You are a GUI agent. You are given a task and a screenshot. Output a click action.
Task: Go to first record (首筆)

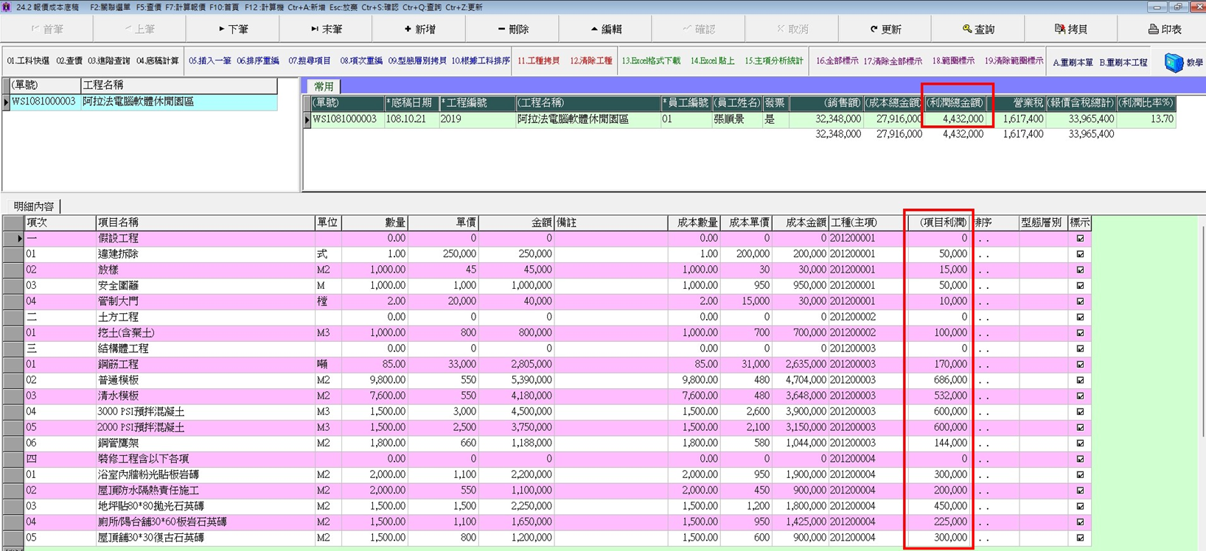(46, 29)
